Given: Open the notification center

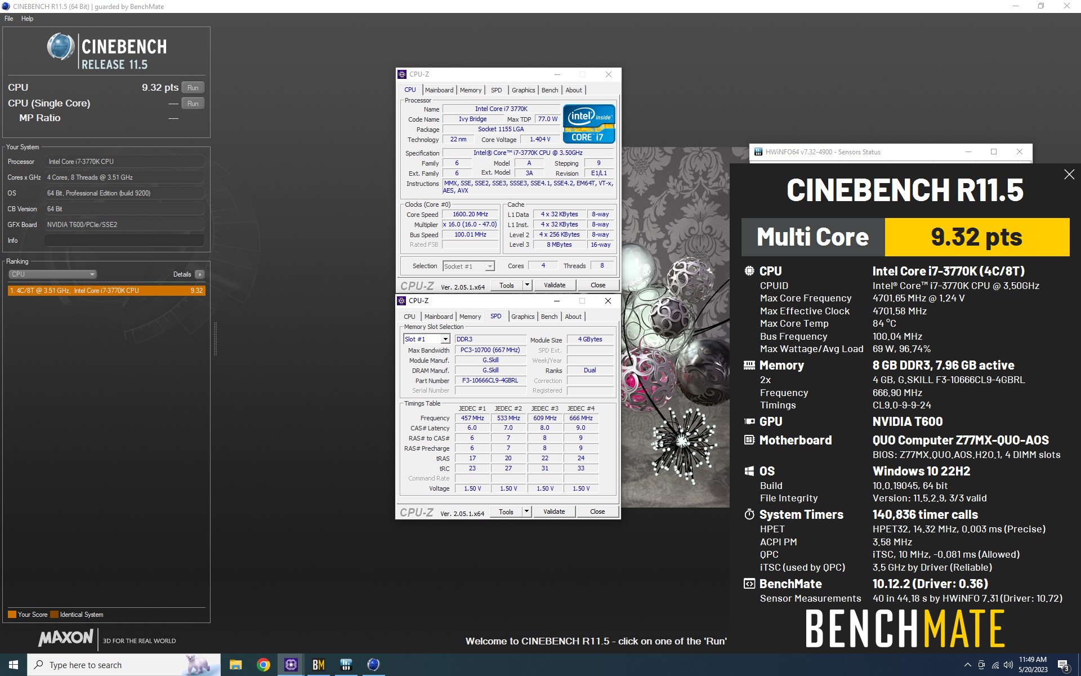Looking at the screenshot, I should pyautogui.click(x=1064, y=665).
